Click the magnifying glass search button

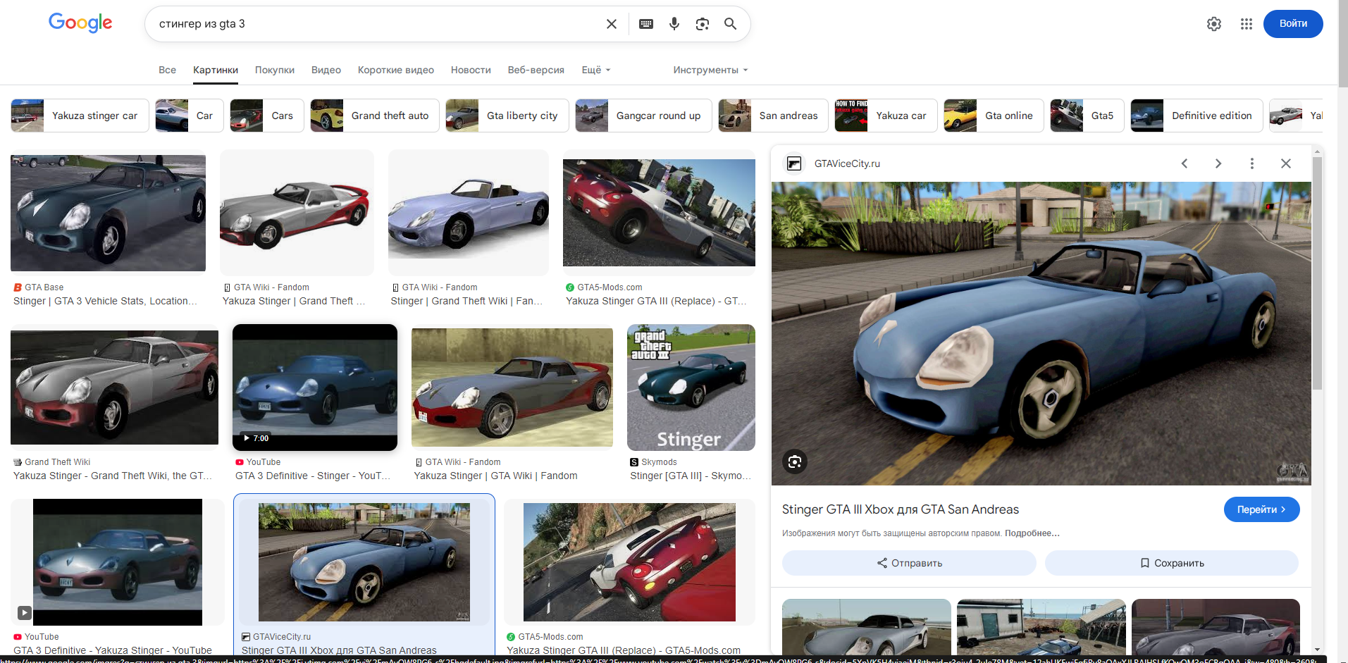[731, 24]
